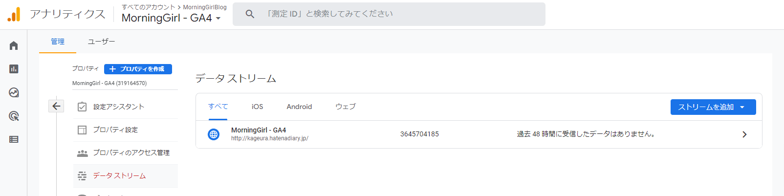Select the ウェブ stream filter tab
This screenshot has height=196, width=784.
[x=346, y=107]
